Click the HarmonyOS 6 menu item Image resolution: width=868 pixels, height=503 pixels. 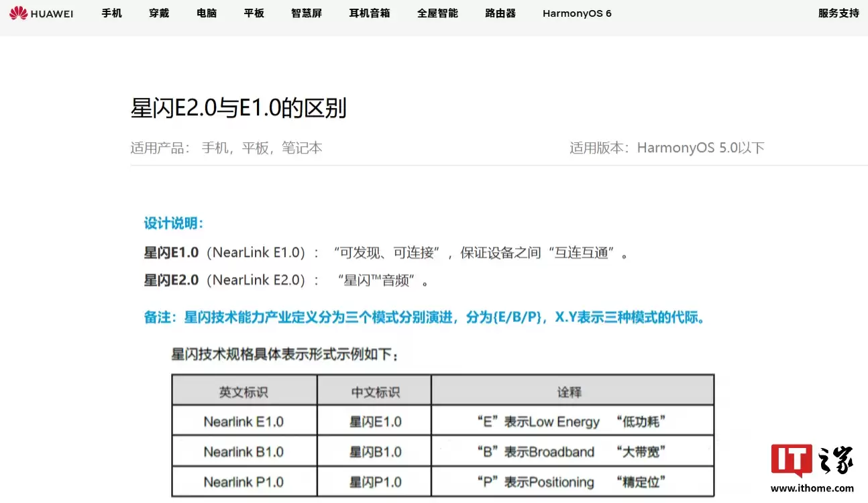(x=576, y=13)
